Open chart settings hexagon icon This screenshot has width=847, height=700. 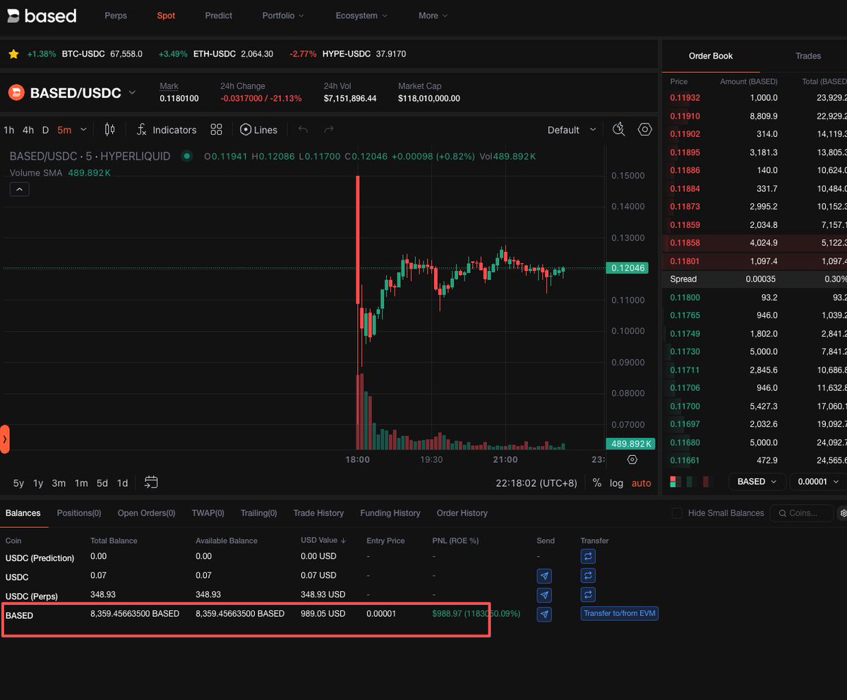pyautogui.click(x=644, y=129)
